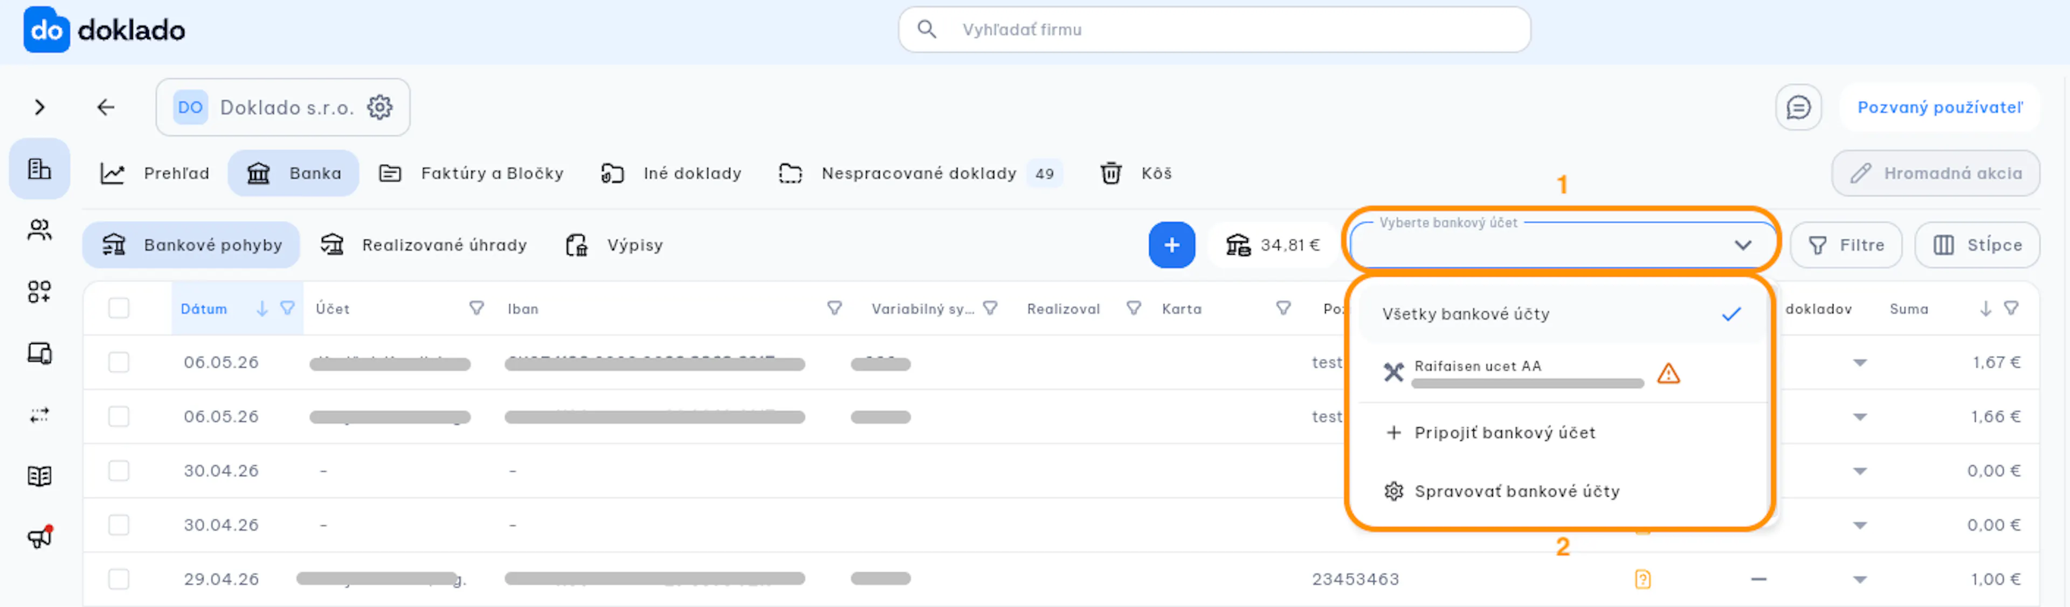
Task: Open Stĺpce columns button
Action: [1977, 245]
